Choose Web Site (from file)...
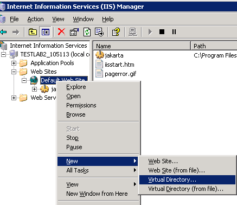Viewport: 237px width, 205px height. [x=187, y=170]
